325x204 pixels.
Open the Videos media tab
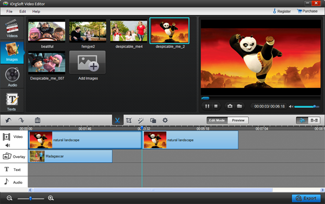pyautogui.click(x=12, y=28)
